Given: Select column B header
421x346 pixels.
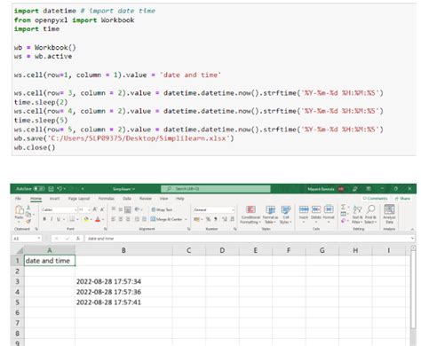Looking at the screenshot, I should click(x=123, y=250).
